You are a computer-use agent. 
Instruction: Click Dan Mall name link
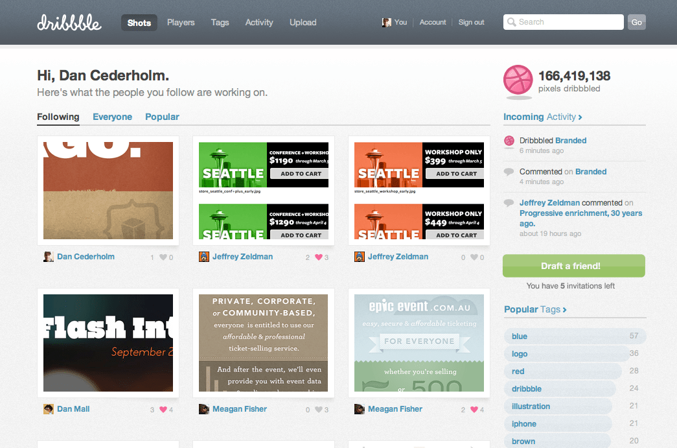pyautogui.click(x=73, y=409)
